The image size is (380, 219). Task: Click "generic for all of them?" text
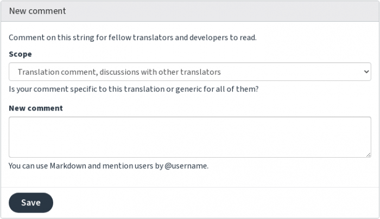(217, 89)
